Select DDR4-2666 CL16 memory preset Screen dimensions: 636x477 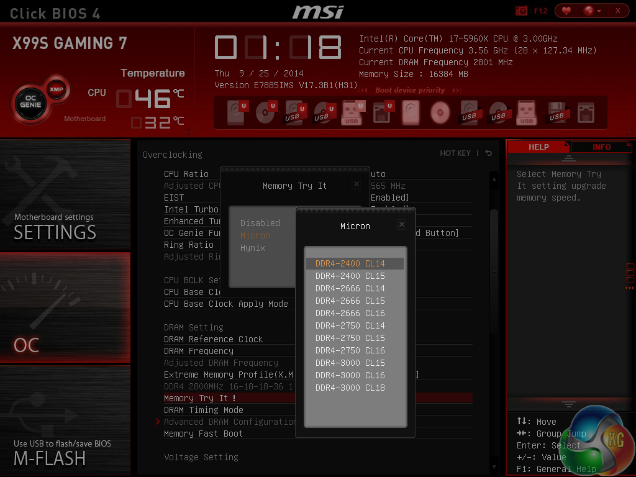350,313
